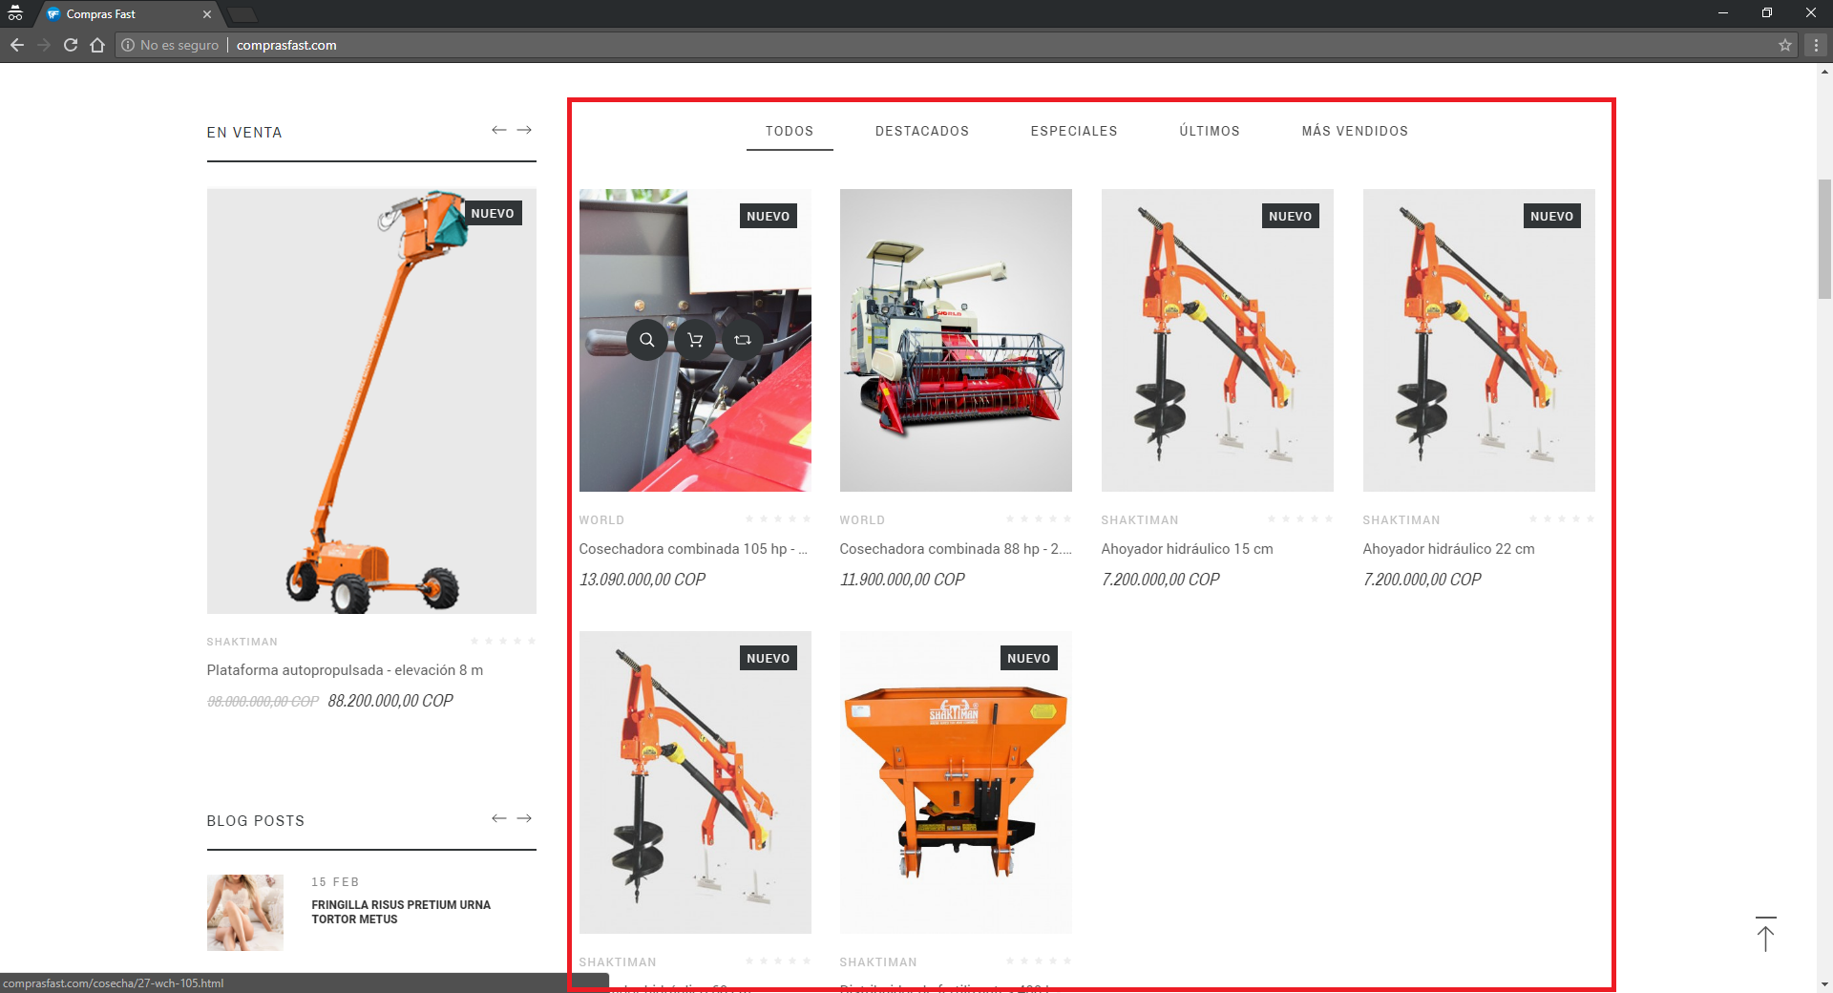Click the WORLD brand above Cosechadora 88 hp
The height and width of the screenshot is (993, 1833).
click(x=862, y=520)
